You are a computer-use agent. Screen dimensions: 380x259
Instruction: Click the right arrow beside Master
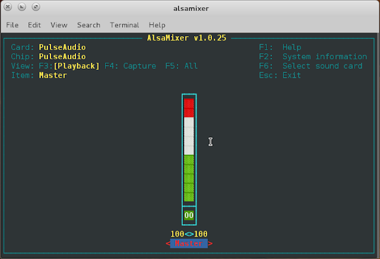(210, 244)
